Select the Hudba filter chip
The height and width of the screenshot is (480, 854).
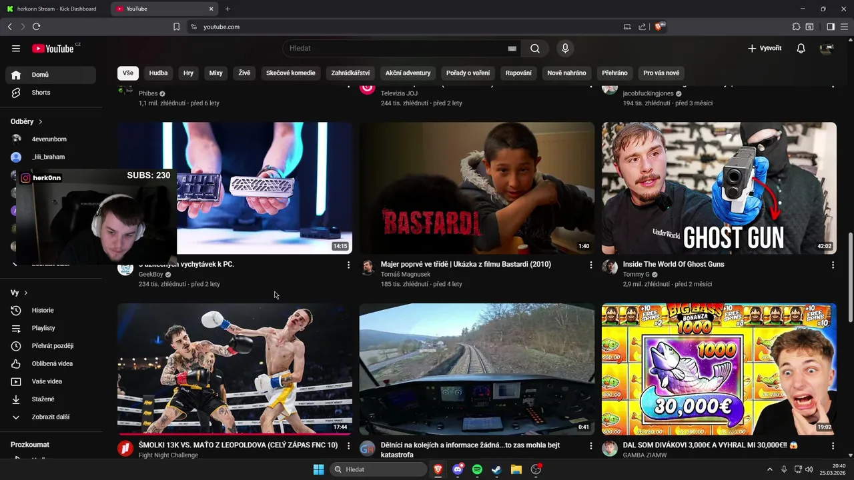point(158,73)
